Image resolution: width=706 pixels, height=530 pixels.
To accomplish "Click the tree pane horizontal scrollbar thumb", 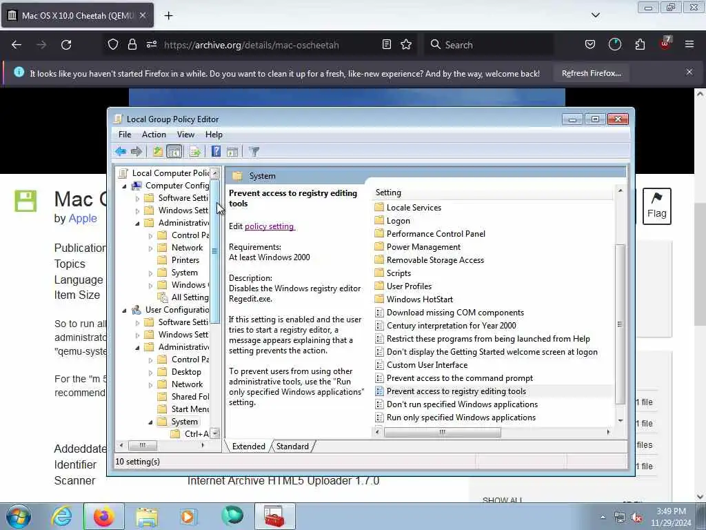I will tap(143, 445).
